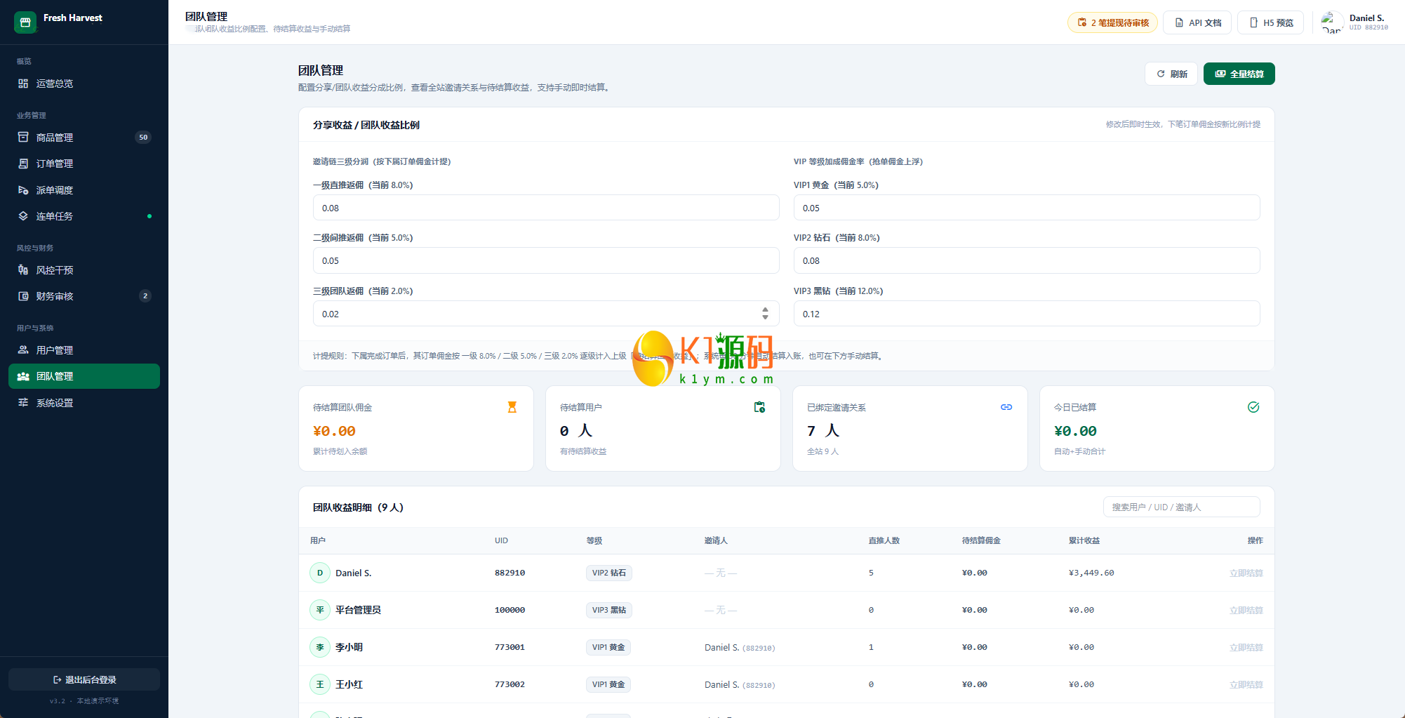Click clipboard icon on 待结算用户 card
1405x718 pixels.
759,407
